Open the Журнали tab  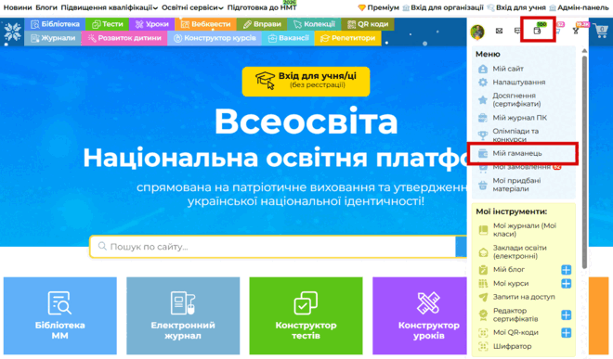53,38
